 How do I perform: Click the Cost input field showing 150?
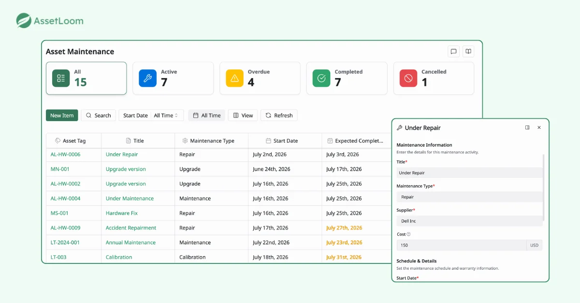tap(462, 245)
